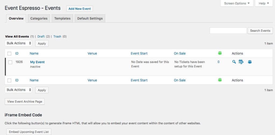Toggle select-all checkbox in top header
The width and height of the screenshot is (275, 135).
[x=9, y=53]
